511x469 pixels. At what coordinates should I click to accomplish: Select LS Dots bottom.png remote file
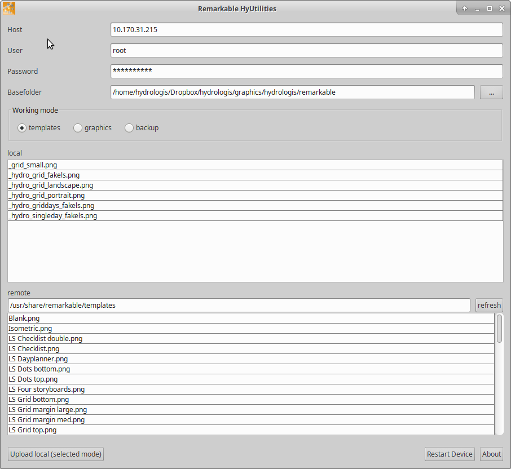251,369
